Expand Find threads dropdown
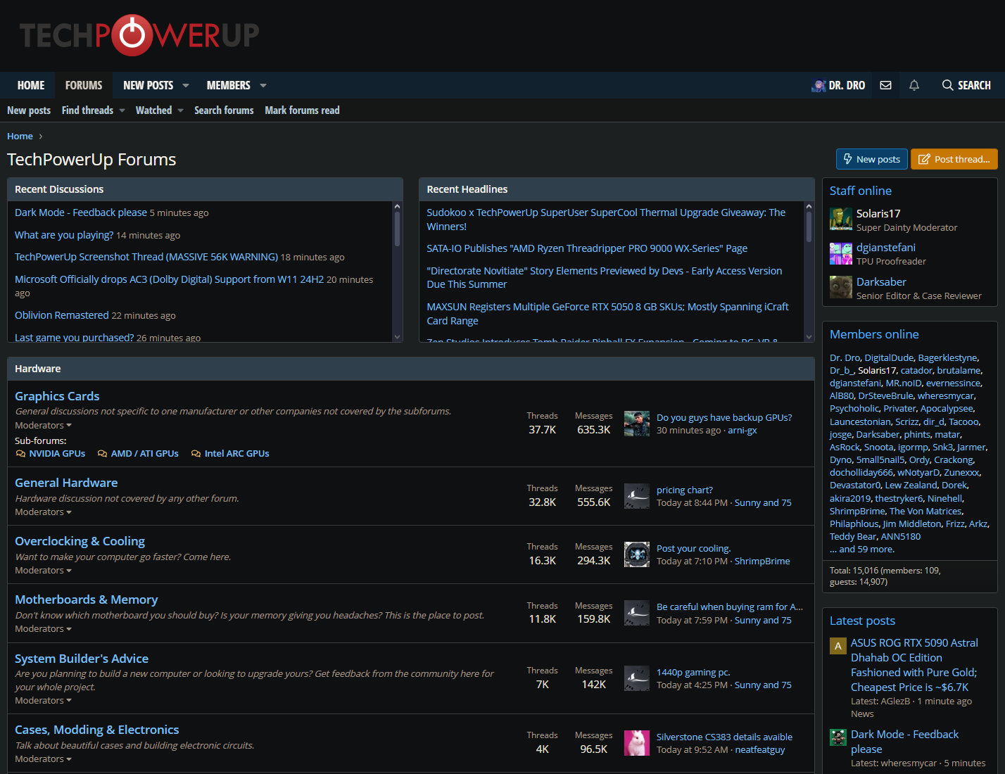The height and width of the screenshot is (774, 1005). coord(122,110)
